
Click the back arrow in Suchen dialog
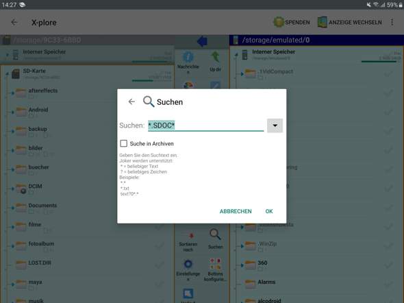(131, 102)
